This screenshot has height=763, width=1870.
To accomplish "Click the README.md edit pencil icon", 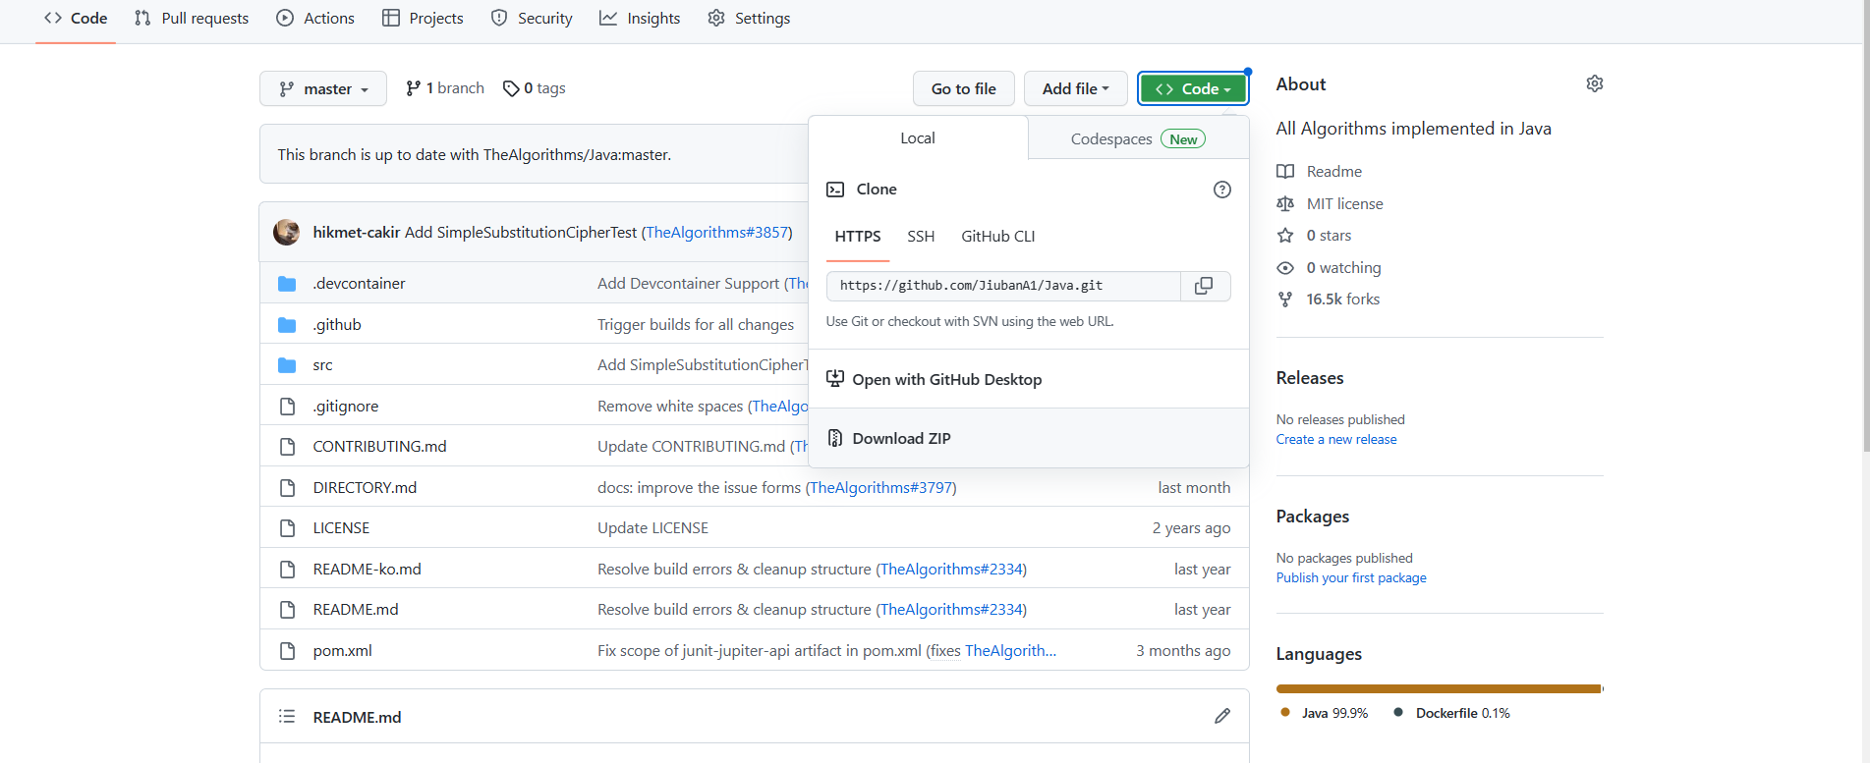I will [1222, 716].
